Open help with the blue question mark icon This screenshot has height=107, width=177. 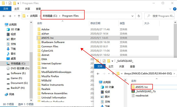coord(175,9)
